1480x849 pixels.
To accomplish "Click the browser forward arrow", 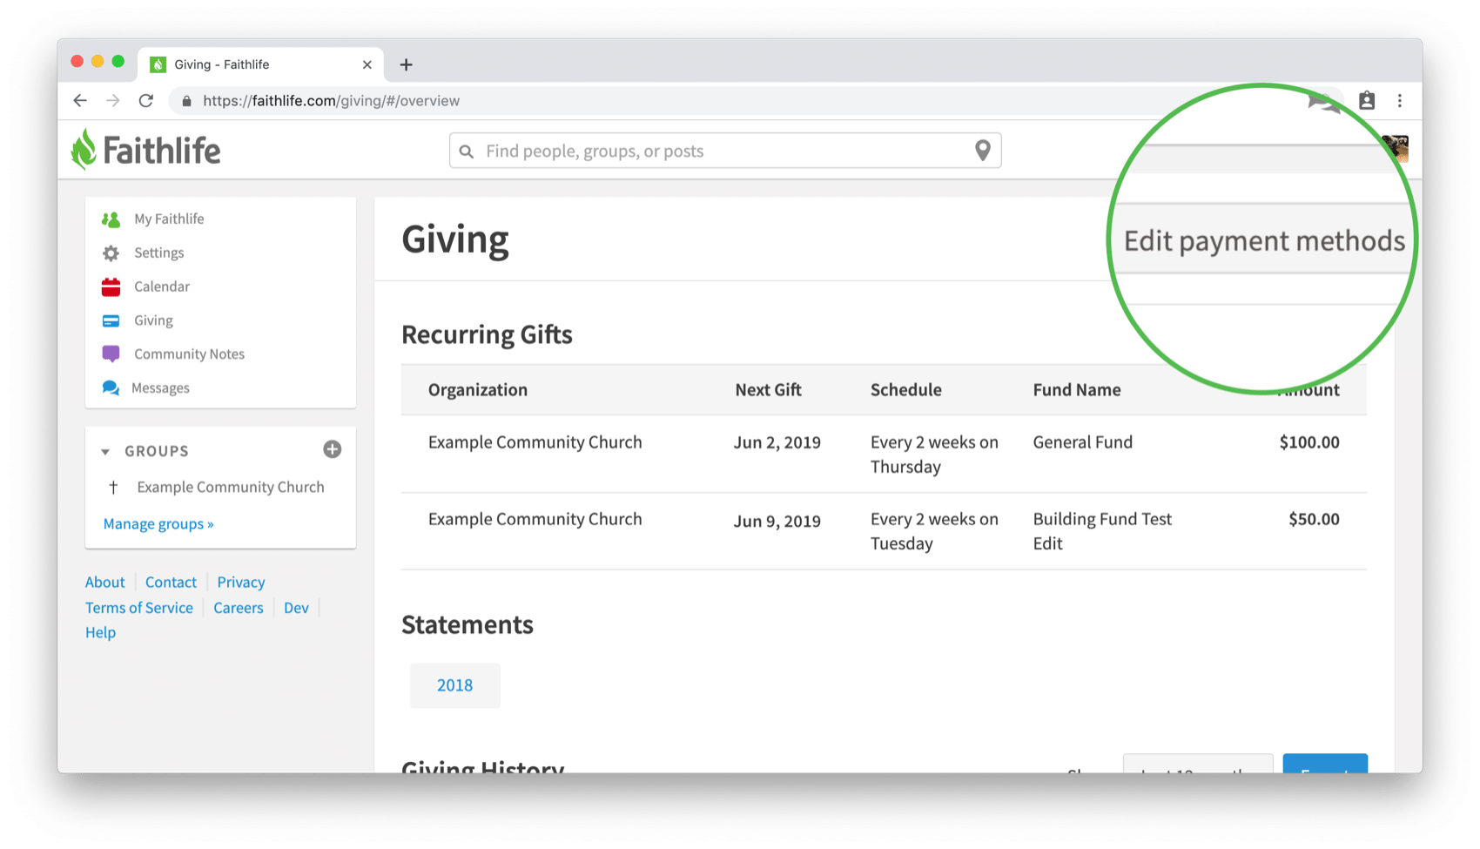I will pyautogui.click(x=113, y=101).
